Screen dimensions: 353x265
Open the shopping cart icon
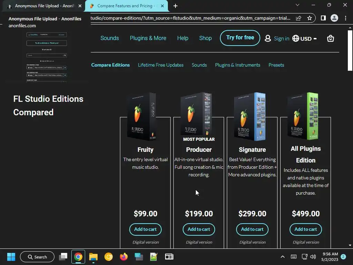tap(330, 39)
